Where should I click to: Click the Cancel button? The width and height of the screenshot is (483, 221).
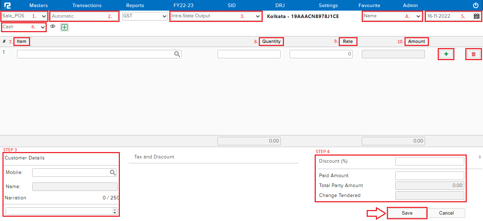coord(446,213)
